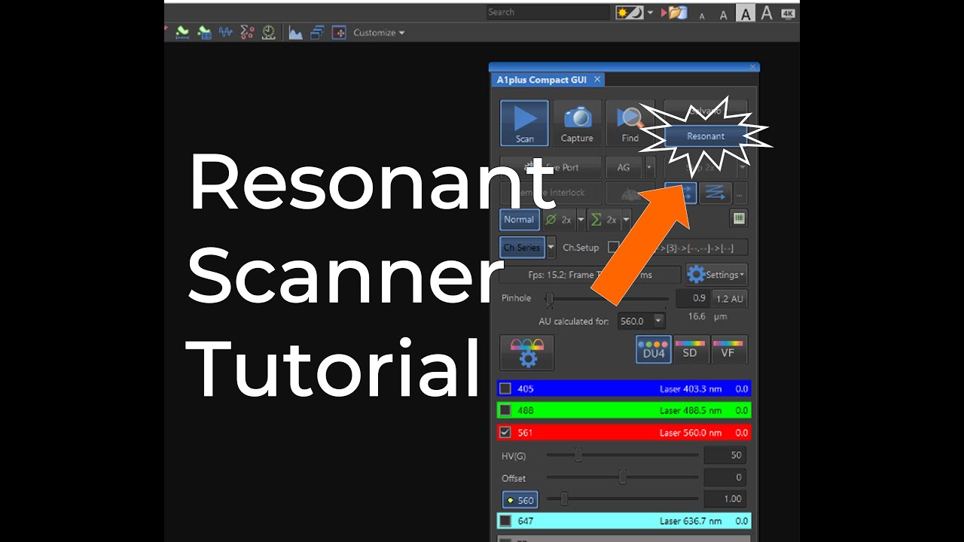Adjust the Pinhole slider
The width and height of the screenshot is (964, 542).
[550, 300]
